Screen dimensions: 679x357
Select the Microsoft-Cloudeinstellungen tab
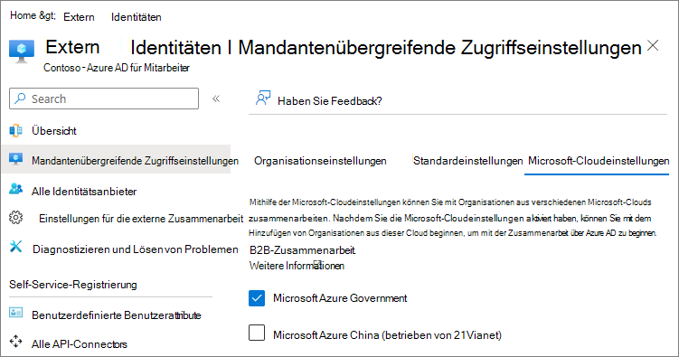(599, 161)
